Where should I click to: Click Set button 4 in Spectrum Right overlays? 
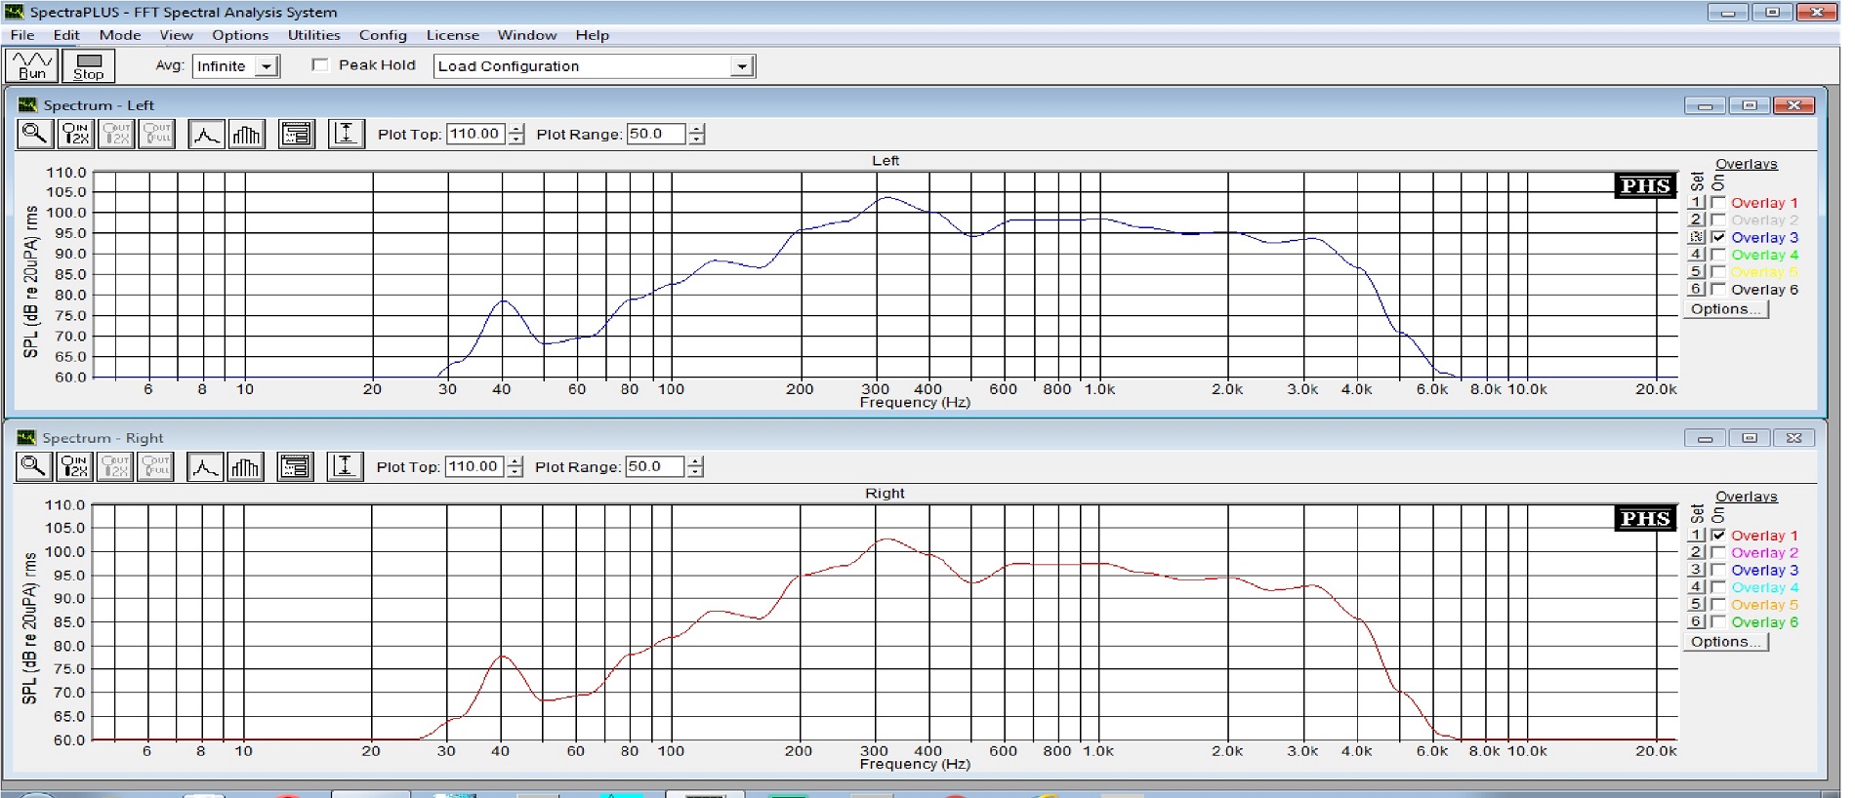pos(1697,587)
